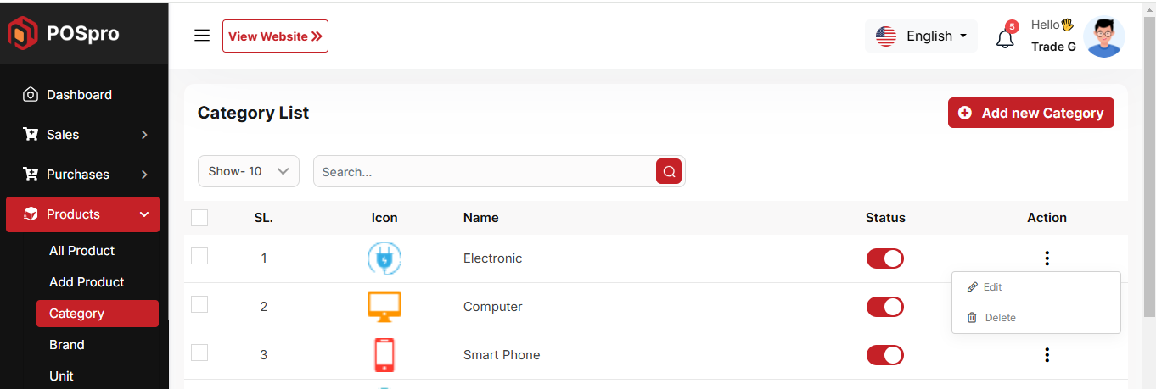Click the user profile avatar
The width and height of the screenshot is (1156, 389).
[x=1104, y=37]
